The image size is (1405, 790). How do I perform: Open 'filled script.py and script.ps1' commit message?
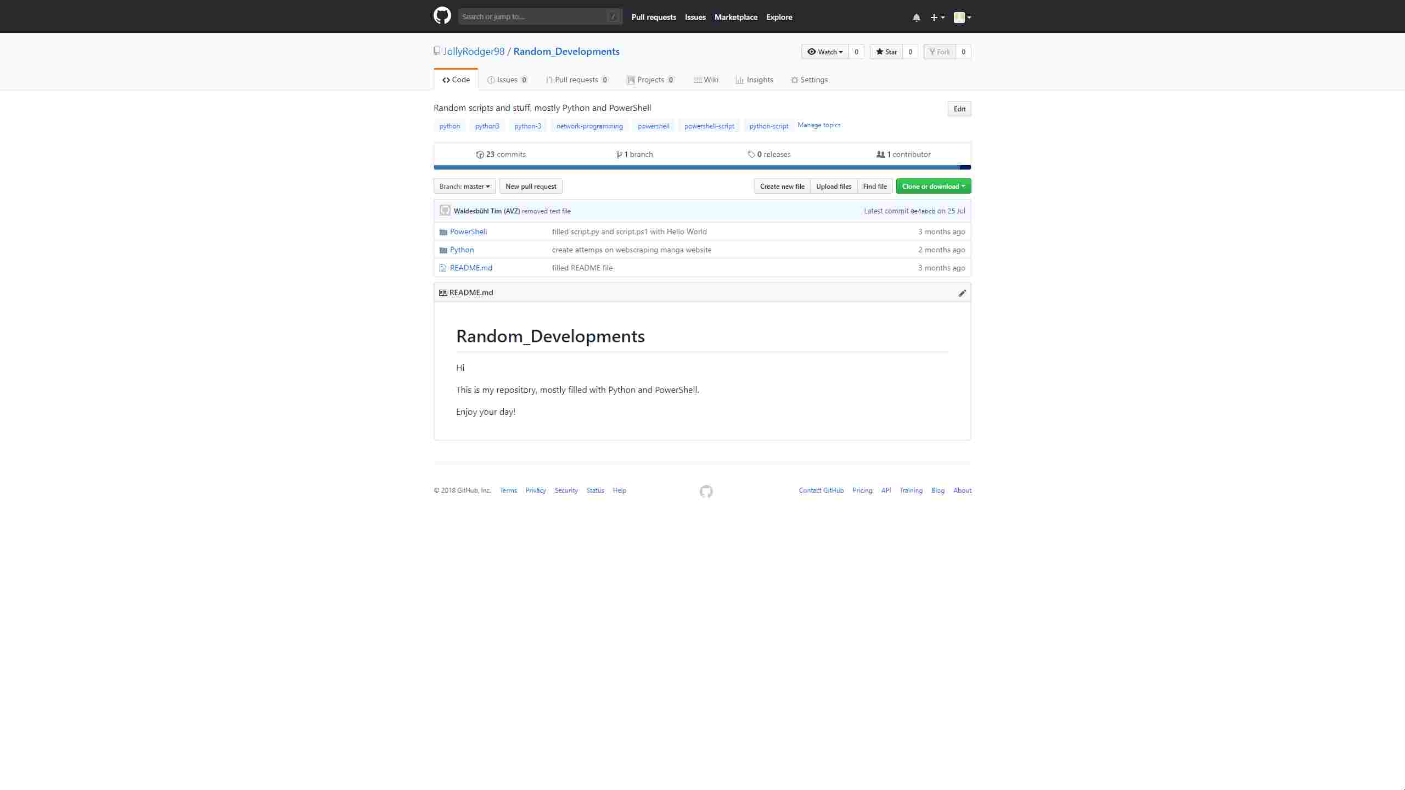pyautogui.click(x=630, y=232)
